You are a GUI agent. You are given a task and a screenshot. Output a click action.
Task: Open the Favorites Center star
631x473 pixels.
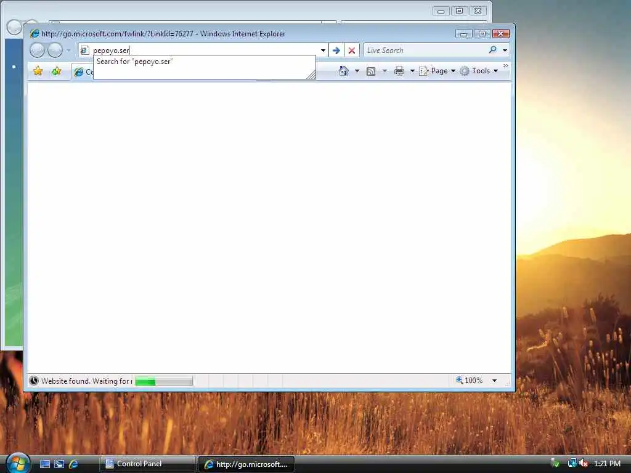point(38,71)
